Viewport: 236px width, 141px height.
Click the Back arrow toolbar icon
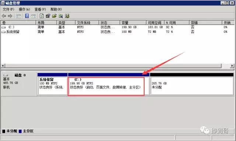[4, 16]
